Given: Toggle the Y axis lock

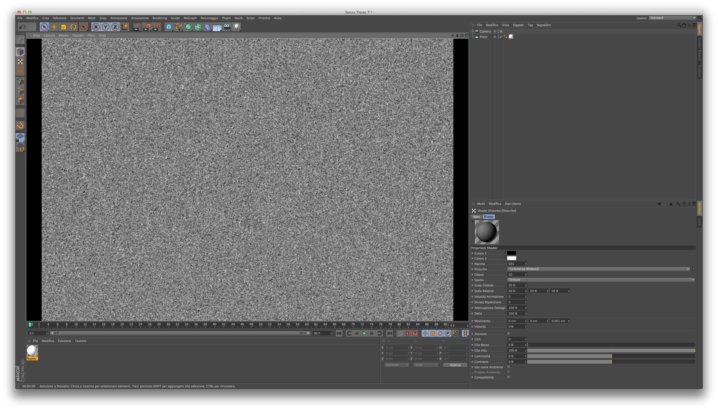Looking at the screenshot, I should tap(105, 27).
